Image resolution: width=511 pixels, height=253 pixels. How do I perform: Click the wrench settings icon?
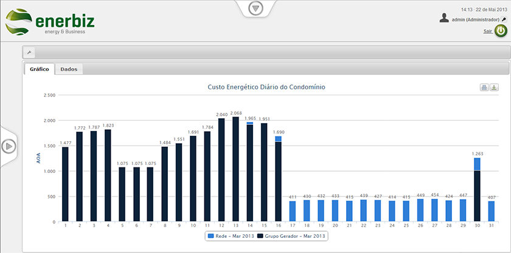[x=29, y=52]
